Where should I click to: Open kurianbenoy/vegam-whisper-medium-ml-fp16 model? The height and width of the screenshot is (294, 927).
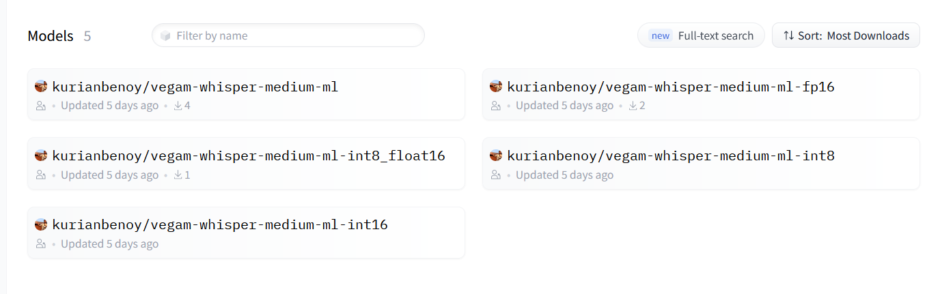coord(671,87)
